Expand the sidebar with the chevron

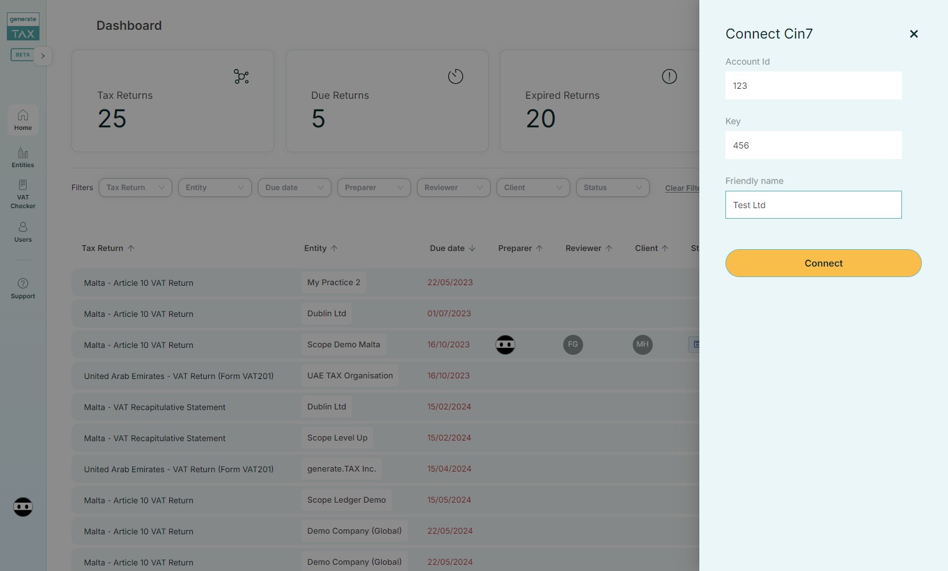[43, 56]
